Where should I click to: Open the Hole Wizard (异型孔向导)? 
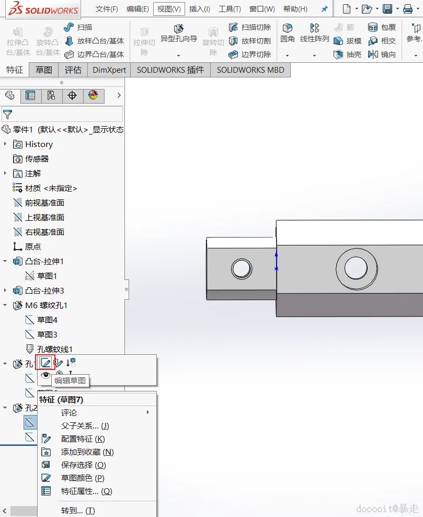tap(178, 33)
